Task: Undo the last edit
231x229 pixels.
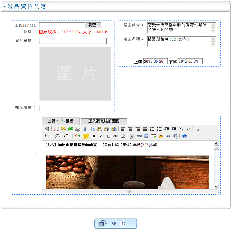Action: (x=63, y=129)
